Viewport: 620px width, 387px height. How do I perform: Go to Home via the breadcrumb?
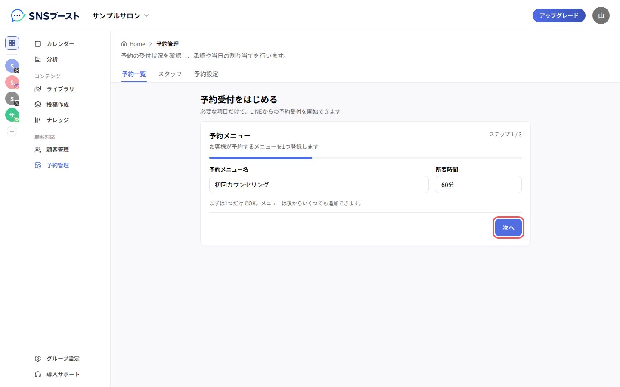click(133, 44)
